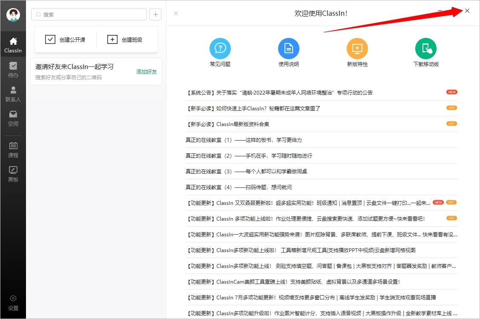Open 真正的在线教室（2）article
The width and height of the screenshot is (480, 319).
[x=322, y=155]
